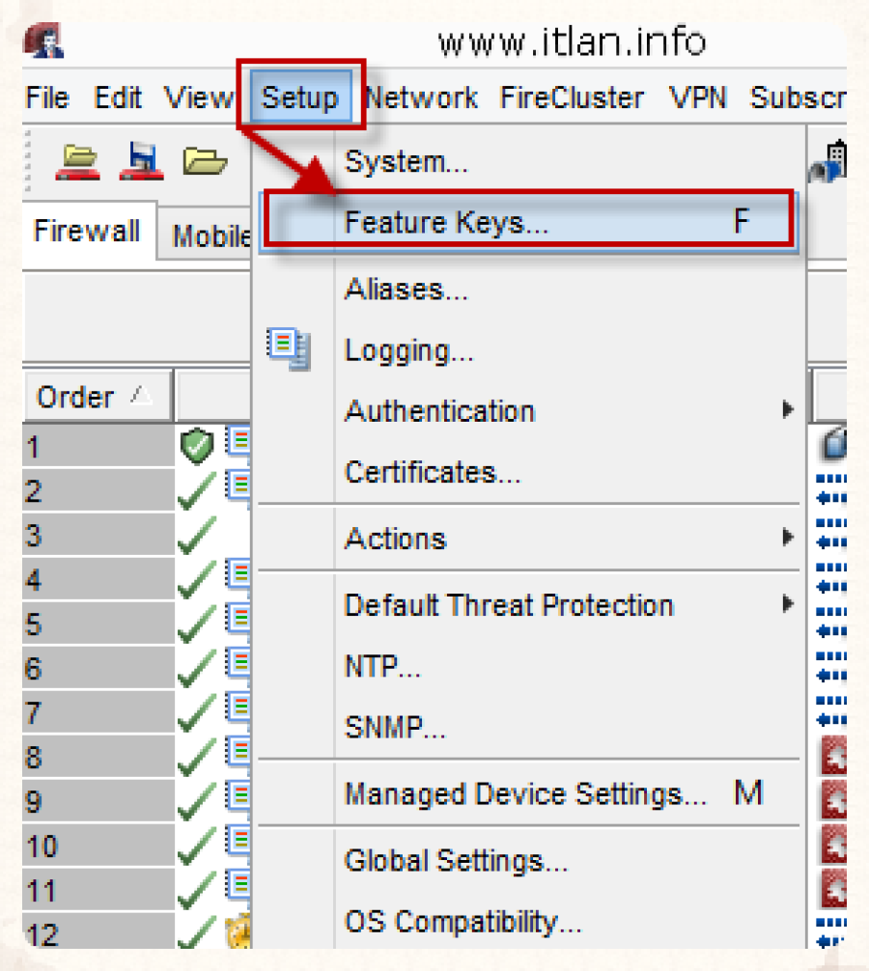Open the Setup menu
This screenshot has width=869, height=971.
coord(300,97)
